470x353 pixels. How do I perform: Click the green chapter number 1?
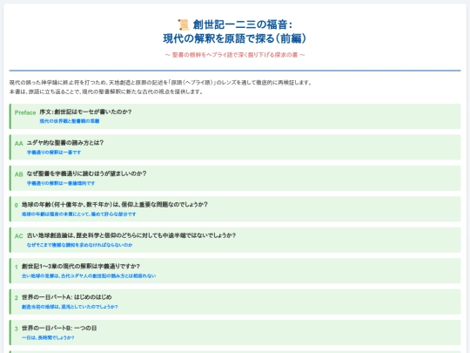pos(17,268)
